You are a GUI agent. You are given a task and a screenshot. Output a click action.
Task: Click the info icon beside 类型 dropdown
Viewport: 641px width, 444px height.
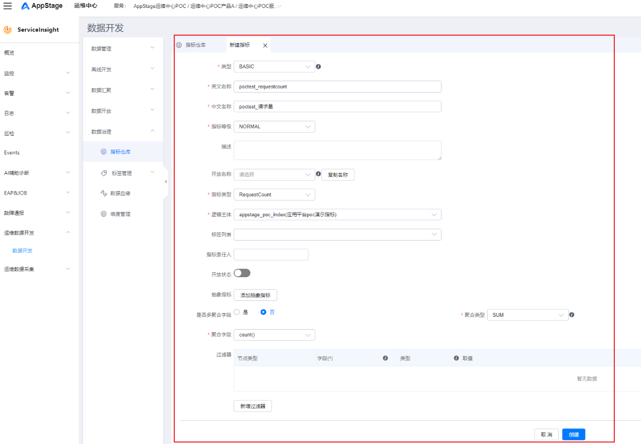[318, 66]
